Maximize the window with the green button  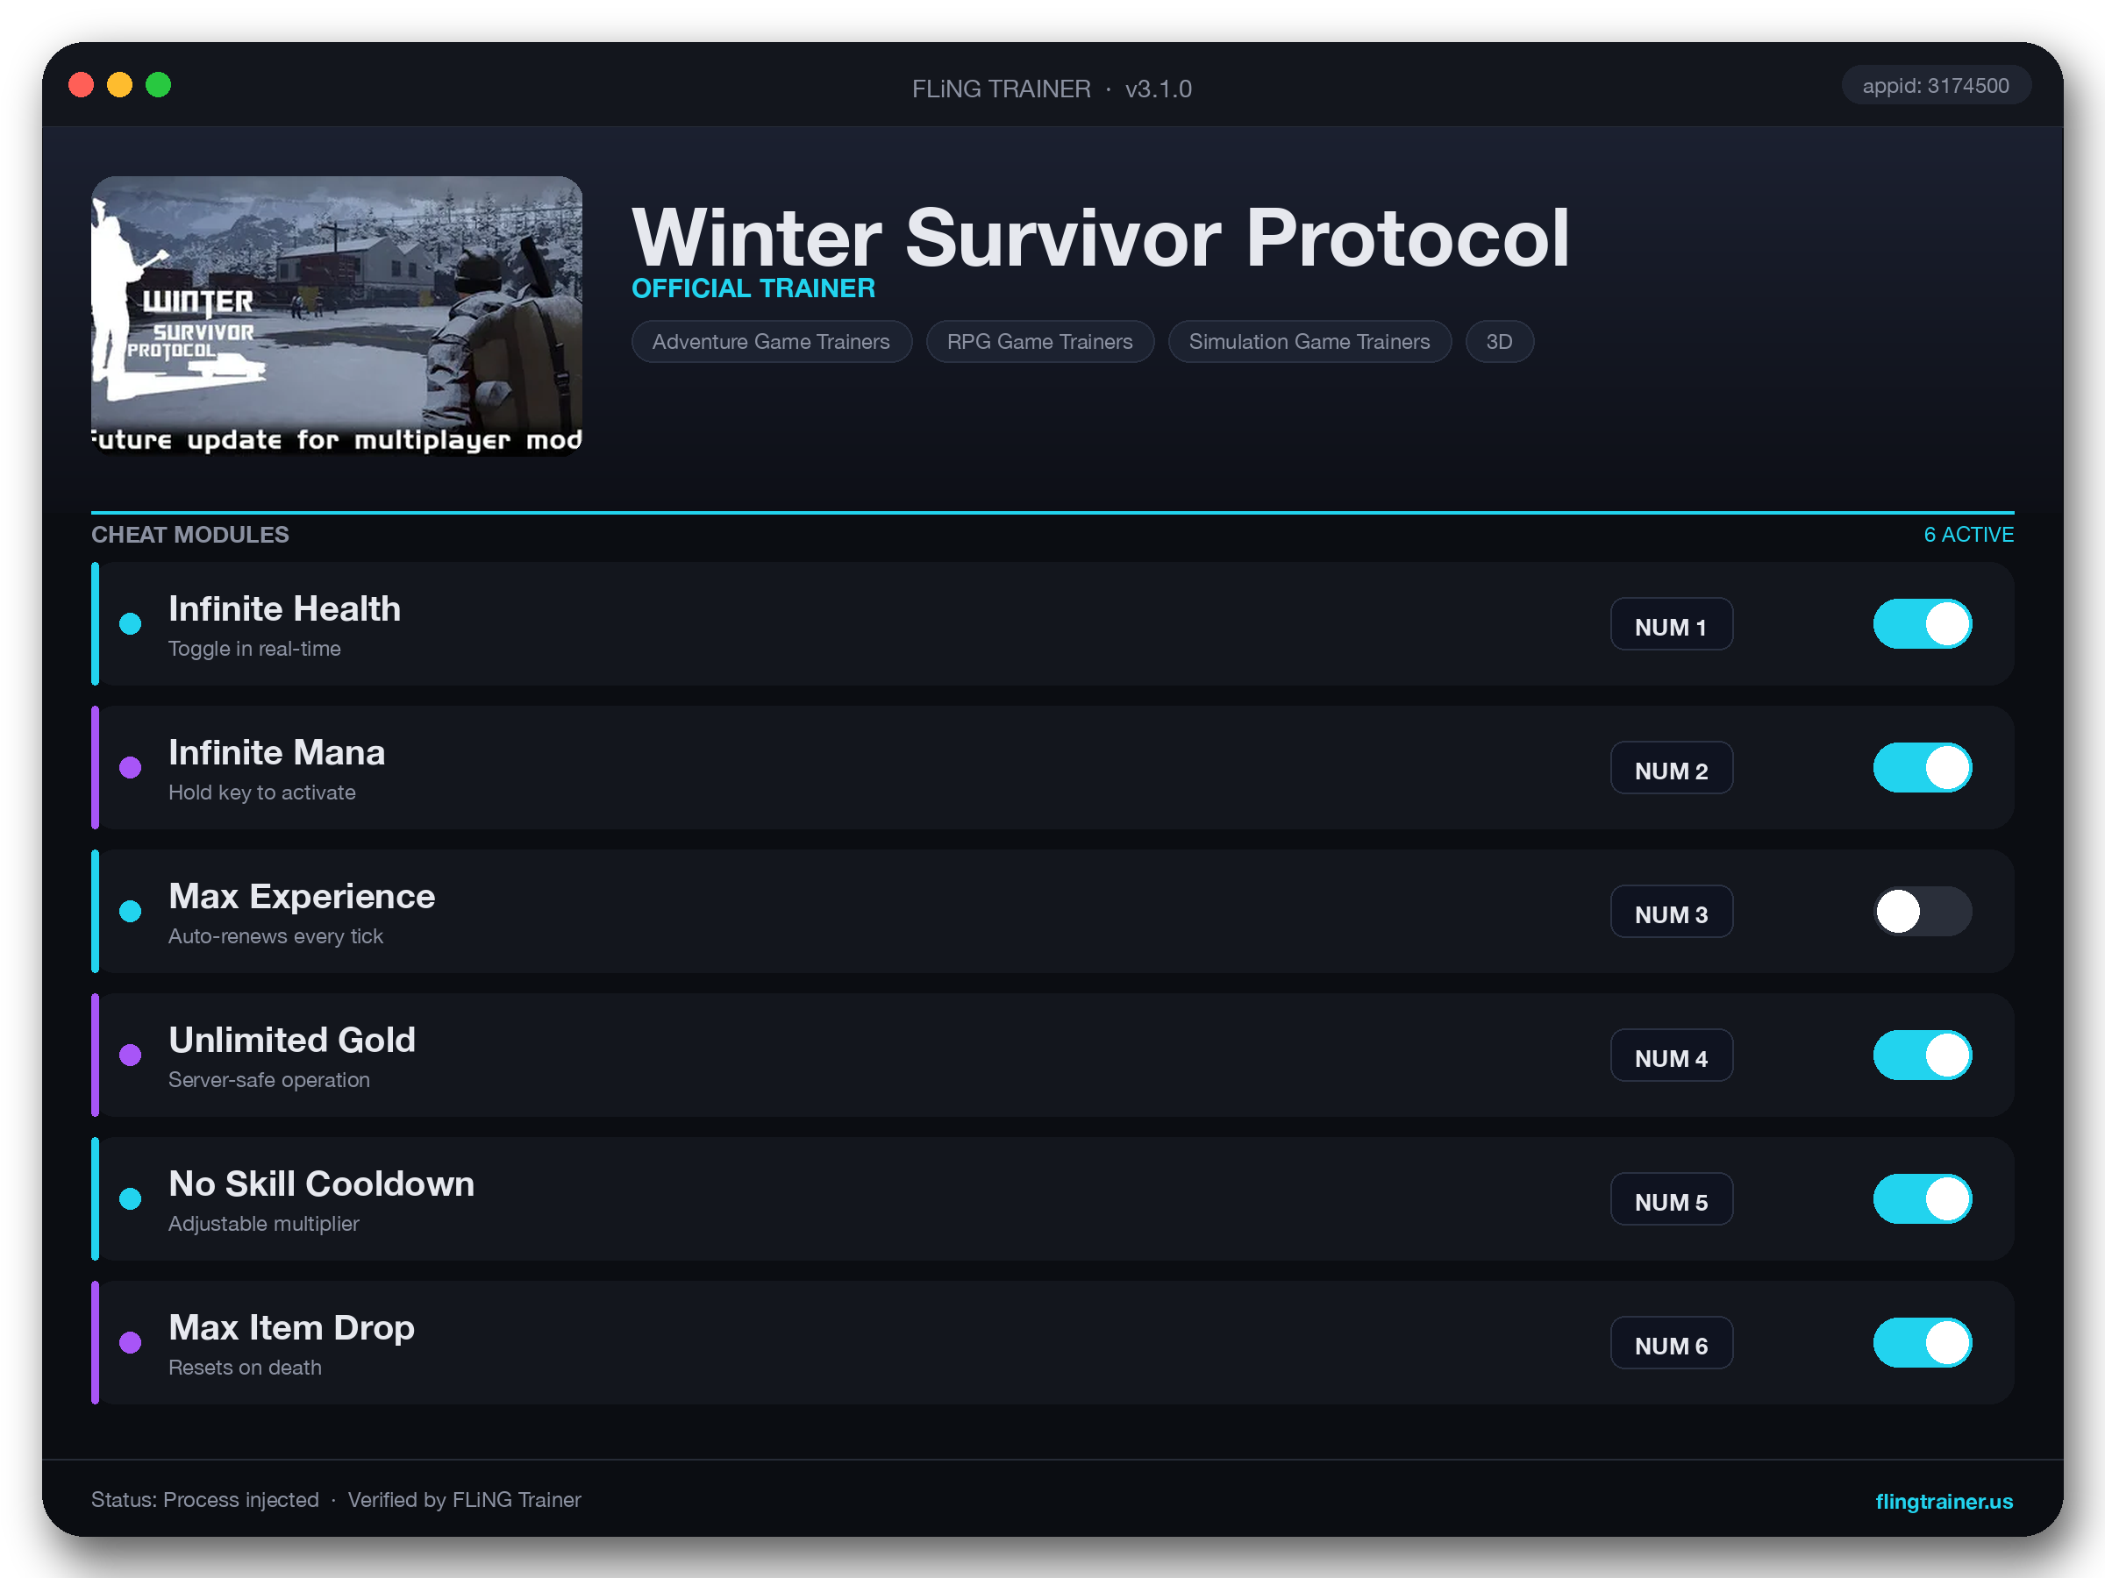158,85
